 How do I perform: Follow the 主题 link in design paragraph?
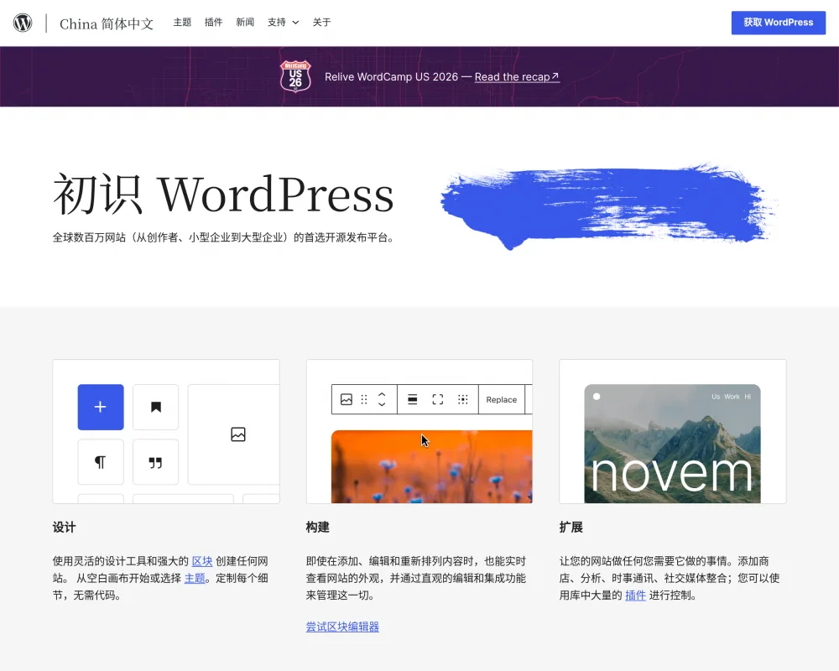click(x=195, y=579)
